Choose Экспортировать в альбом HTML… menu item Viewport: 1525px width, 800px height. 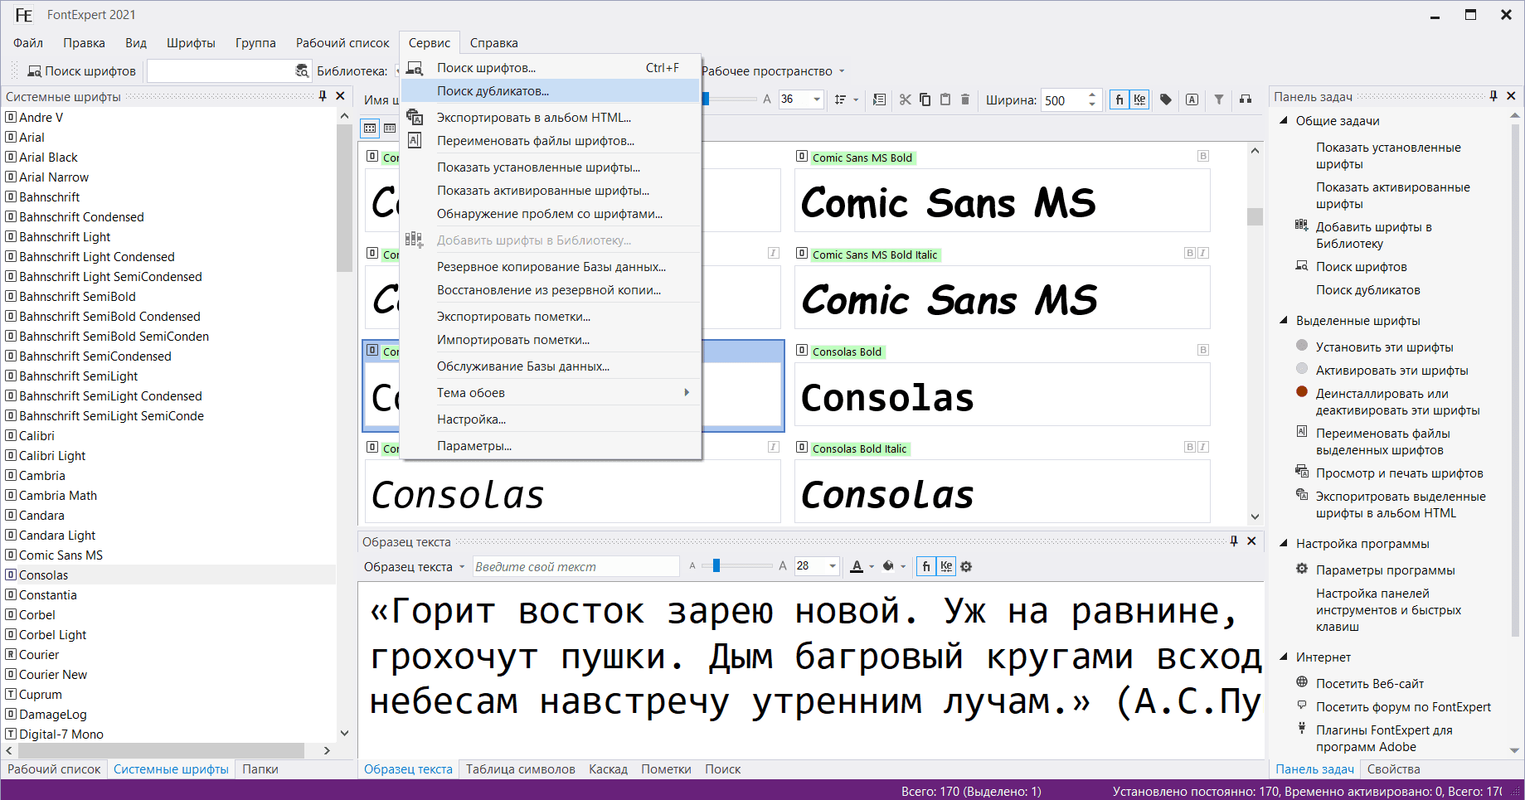pyautogui.click(x=551, y=118)
